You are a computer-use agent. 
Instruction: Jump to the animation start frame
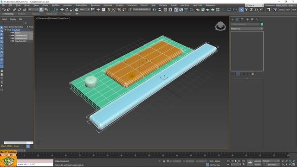click(x=228, y=161)
